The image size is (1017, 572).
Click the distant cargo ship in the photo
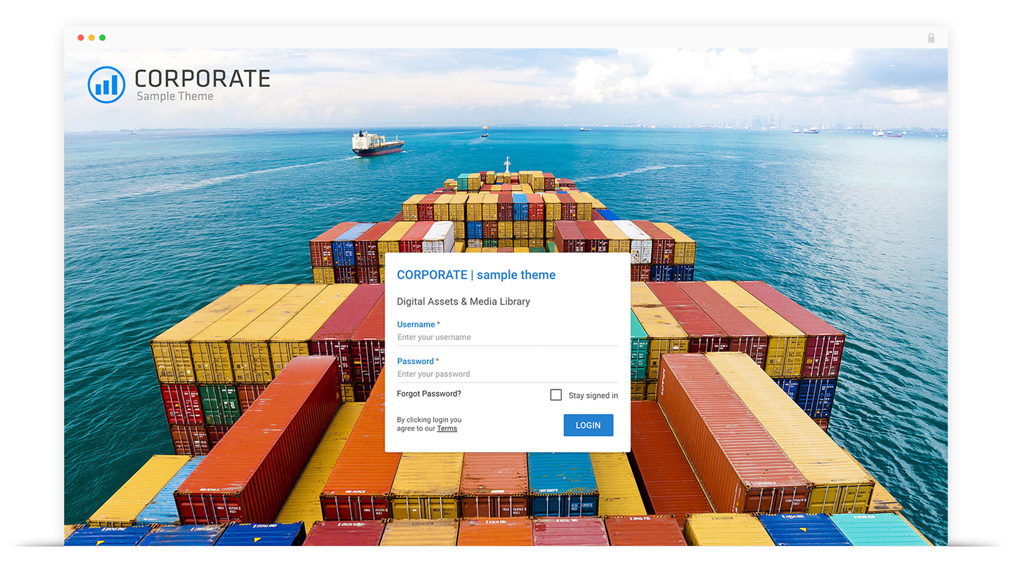(378, 143)
